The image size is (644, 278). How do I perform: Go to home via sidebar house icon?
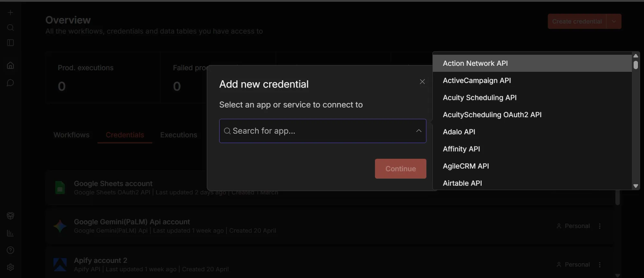(10, 66)
